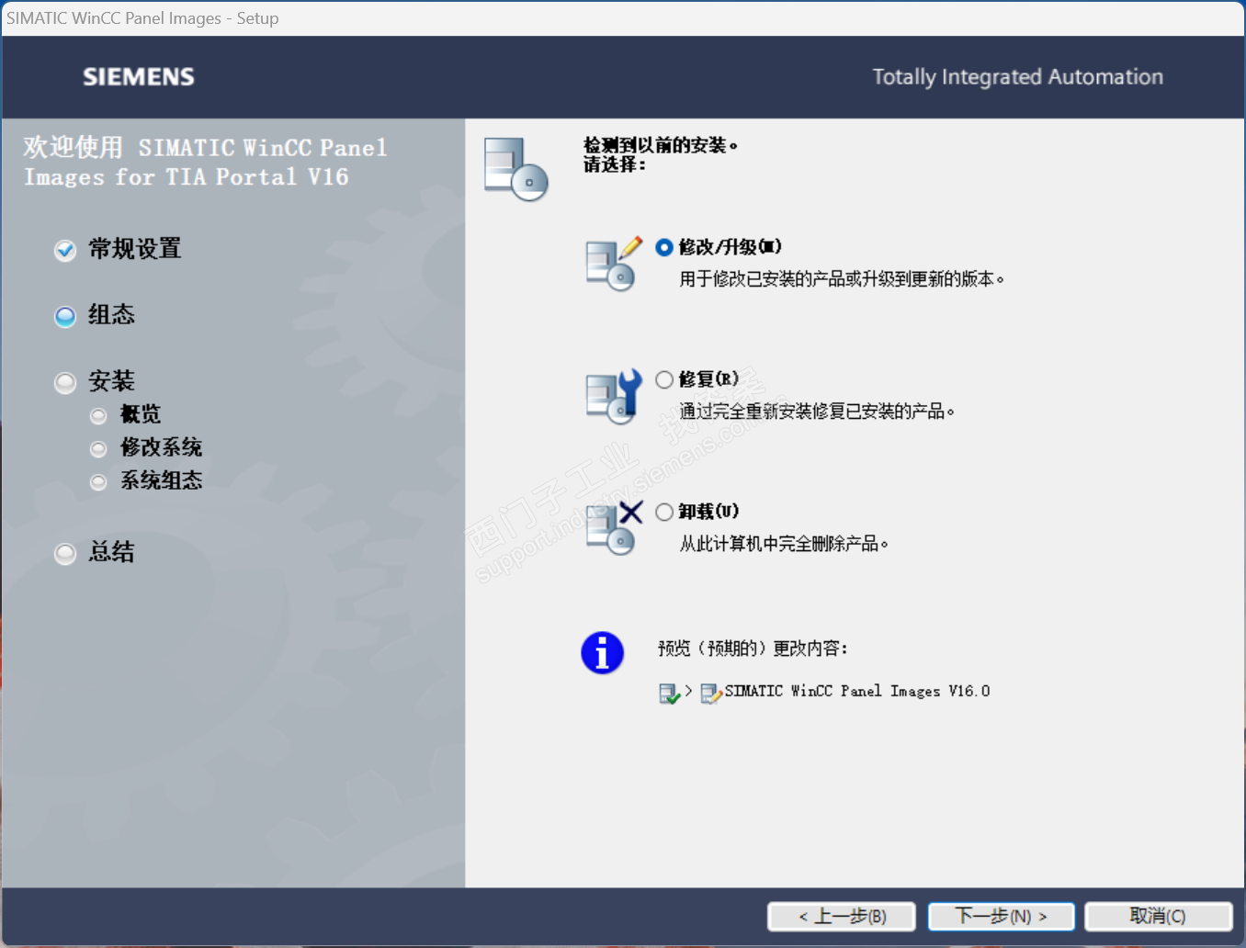This screenshot has width=1246, height=948.
Task: Click the 组态 step indicator icon
Action: tap(65, 317)
